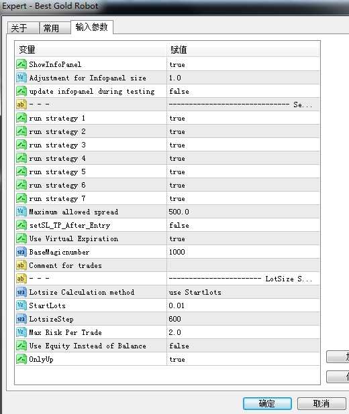Click the ShowInfoPanel bool type icon

pos(21,64)
